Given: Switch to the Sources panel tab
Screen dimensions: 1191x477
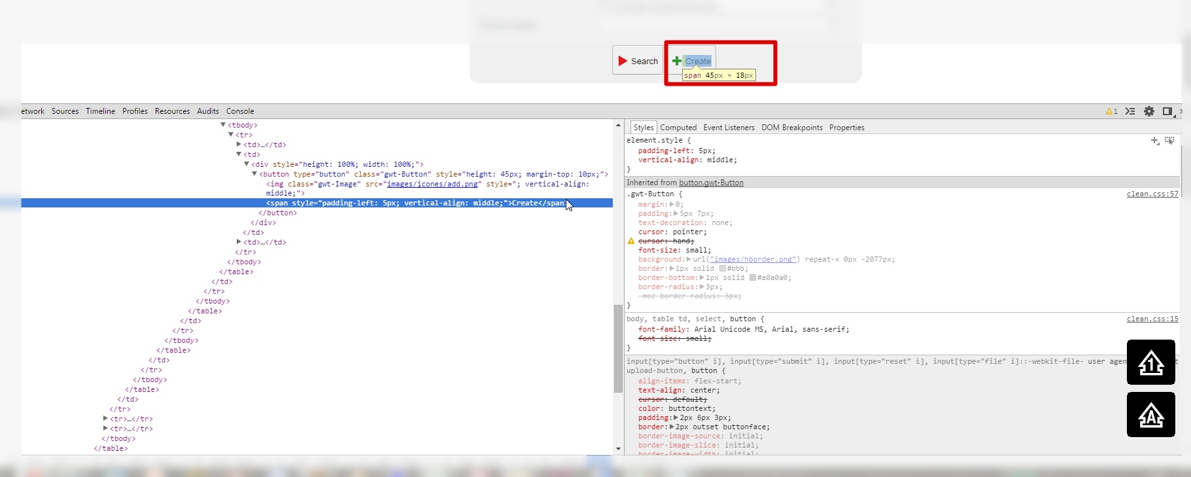Looking at the screenshot, I should coord(65,111).
